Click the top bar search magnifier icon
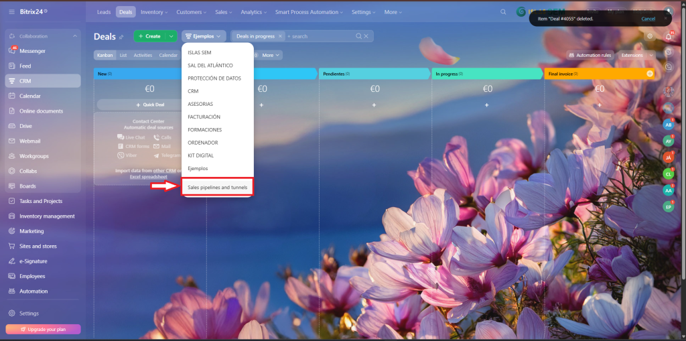 click(x=504, y=12)
